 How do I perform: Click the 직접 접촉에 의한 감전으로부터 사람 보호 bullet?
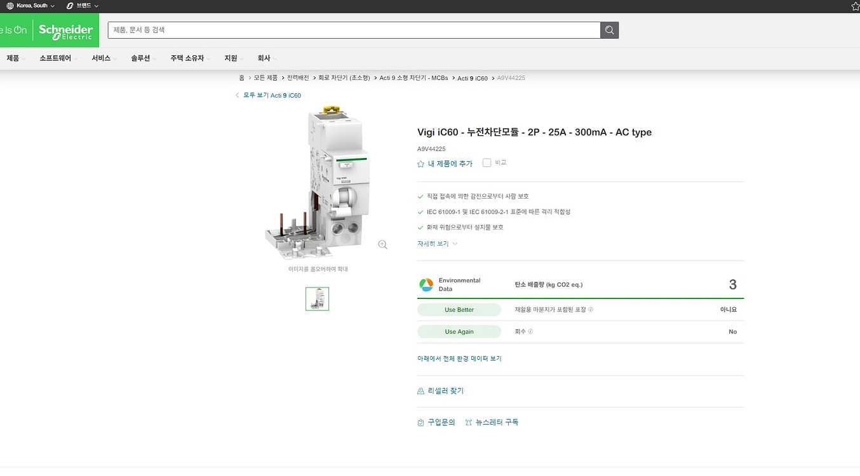pyautogui.click(x=478, y=197)
